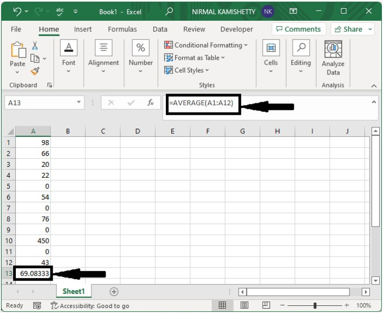Viewport: 383px width, 313px height.
Task: Switch to Page Layout view
Action: pyautogui.click(x=245, y=305)
